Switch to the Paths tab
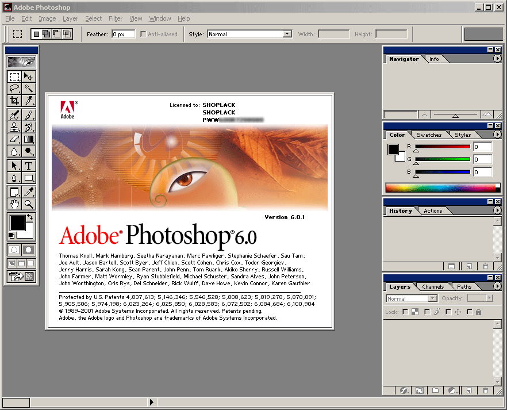Screen dimensions: 507x410 pos(464,286)
